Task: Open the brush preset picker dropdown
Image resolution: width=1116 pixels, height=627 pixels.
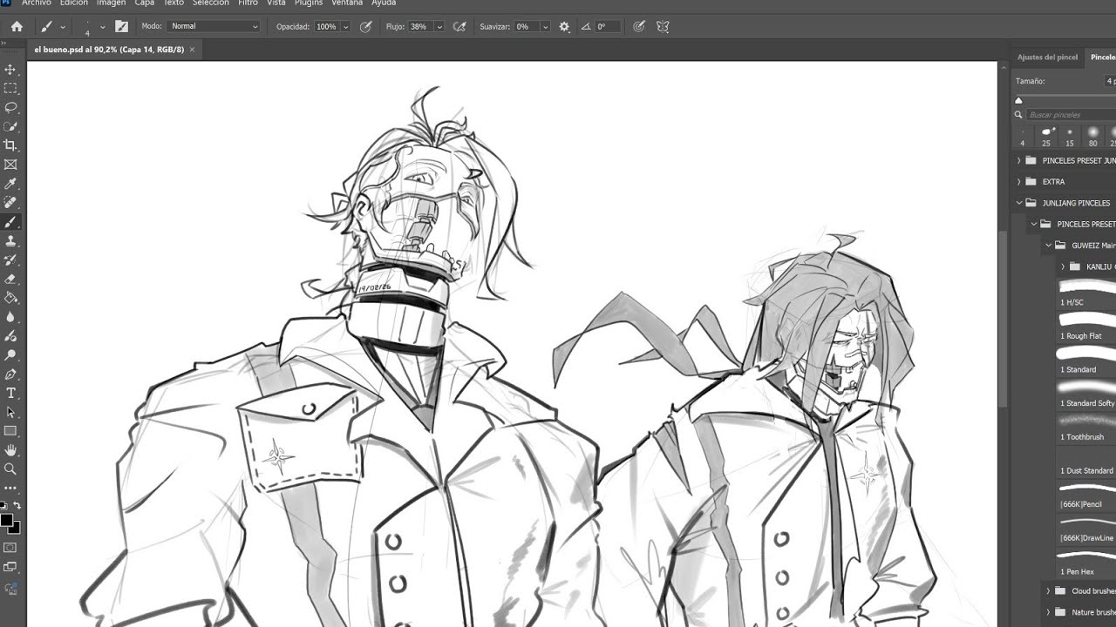Action: (x=103, y=27)
